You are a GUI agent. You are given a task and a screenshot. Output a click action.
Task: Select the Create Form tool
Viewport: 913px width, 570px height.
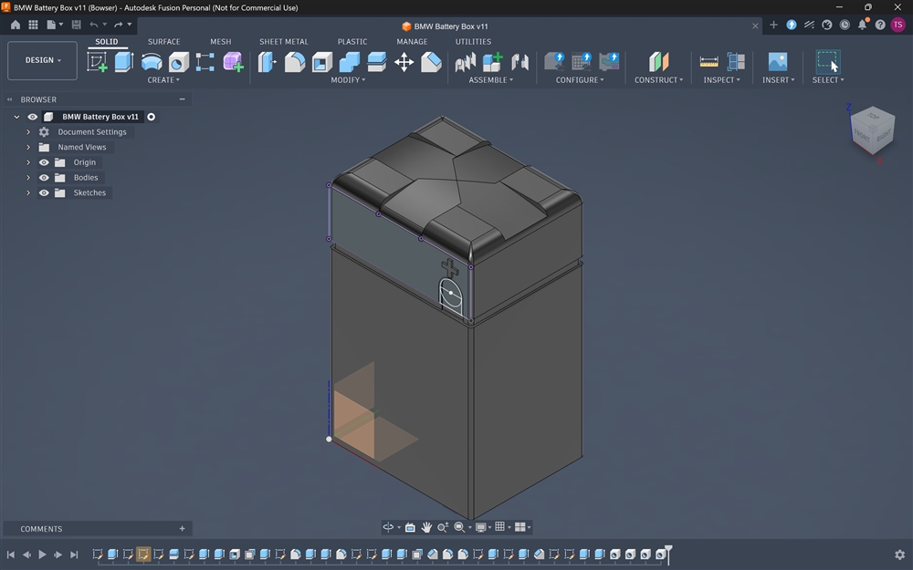(x=233, y=62)
